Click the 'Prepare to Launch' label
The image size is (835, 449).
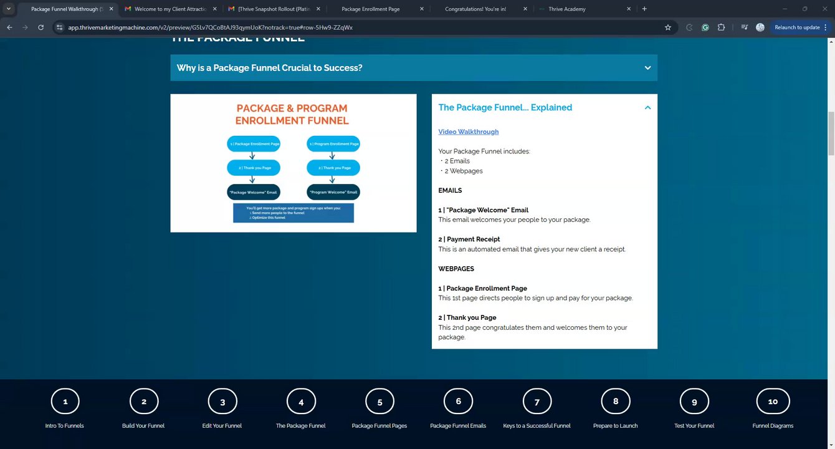[x=616, y=426]
